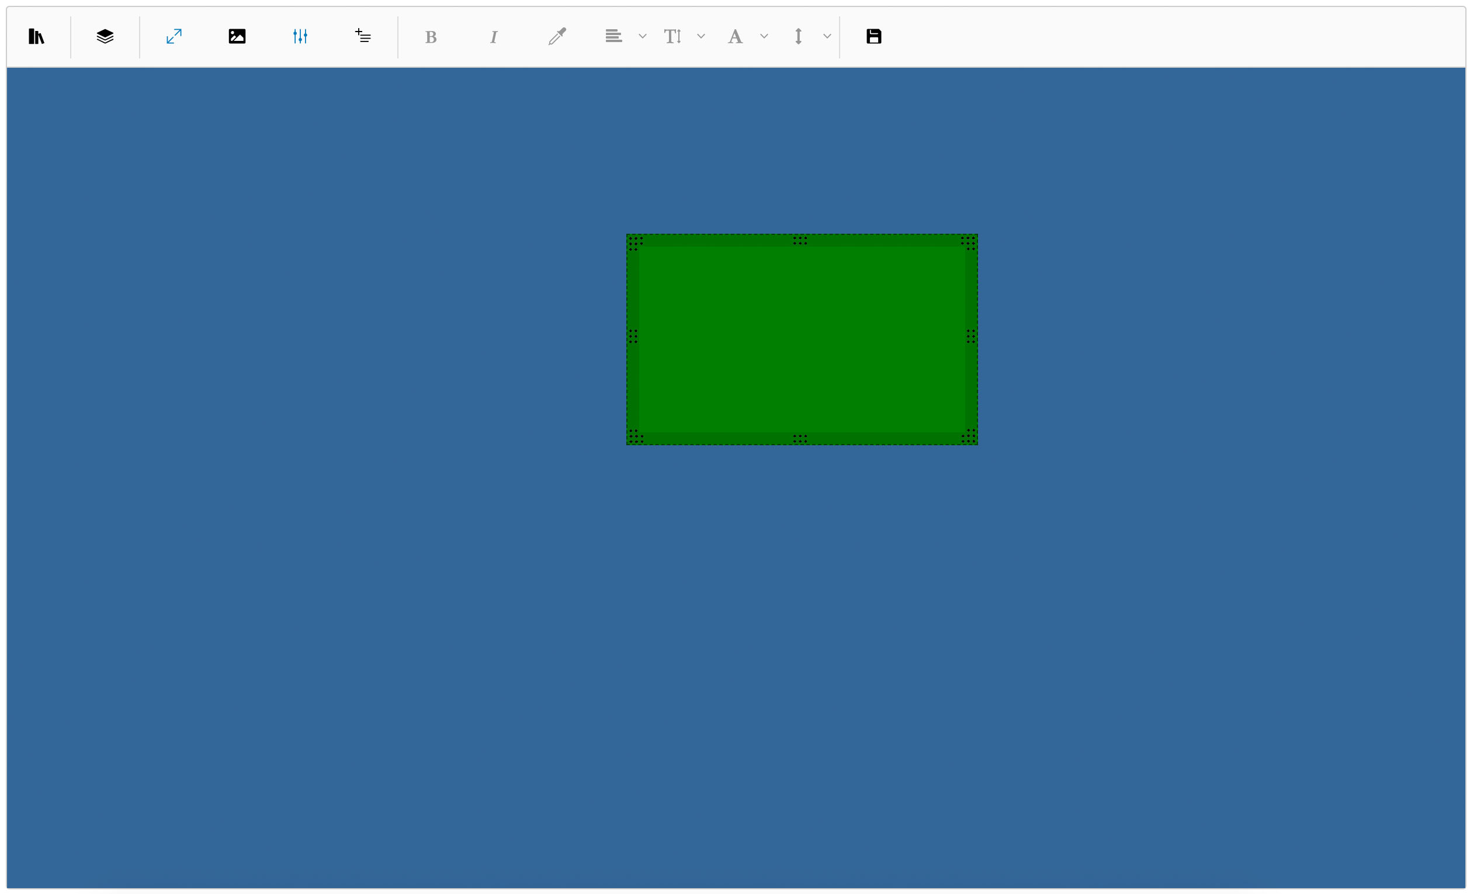Click the text alignment lines icon
1470x894 pixels.
613,36
